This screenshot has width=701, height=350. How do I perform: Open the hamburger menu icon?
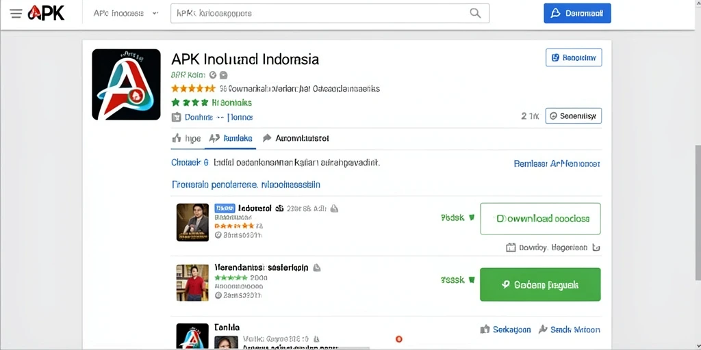16,14
